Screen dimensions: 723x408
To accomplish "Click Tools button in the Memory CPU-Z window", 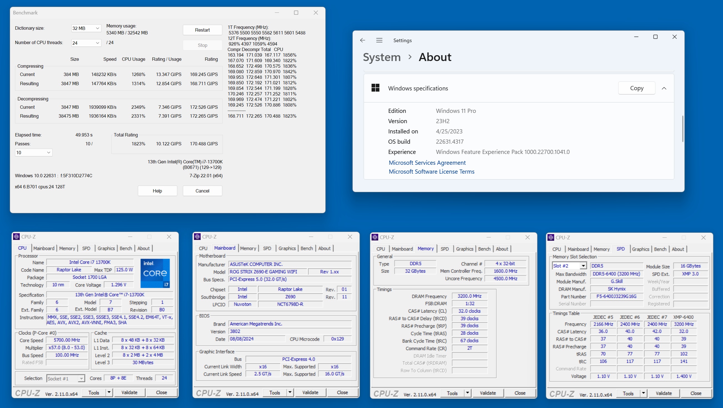I will (x=452, y=393).
